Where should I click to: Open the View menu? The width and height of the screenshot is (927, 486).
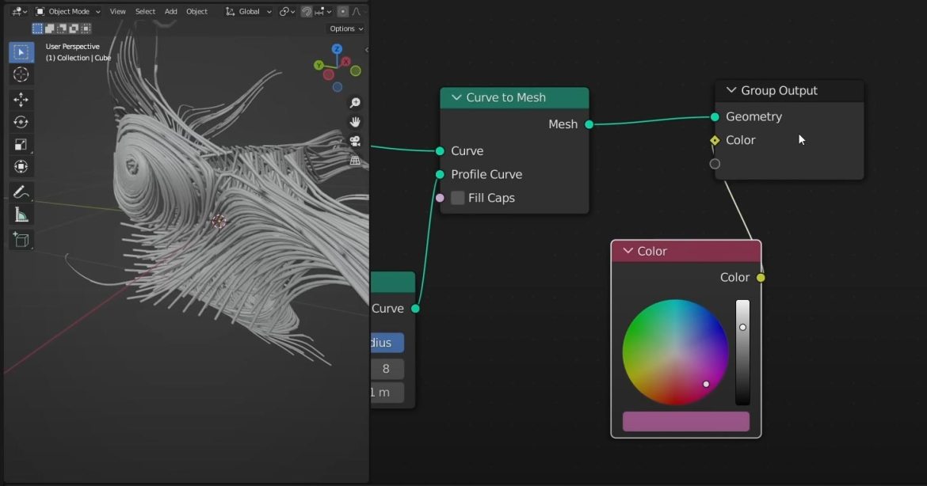[117, 11]
